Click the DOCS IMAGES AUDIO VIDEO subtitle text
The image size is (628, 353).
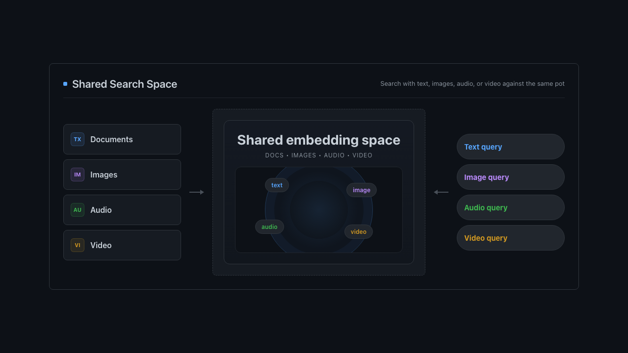[318, 155]
